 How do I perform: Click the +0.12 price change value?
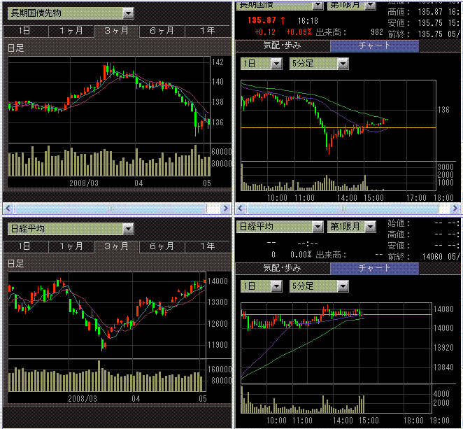(x=265, y=32)
